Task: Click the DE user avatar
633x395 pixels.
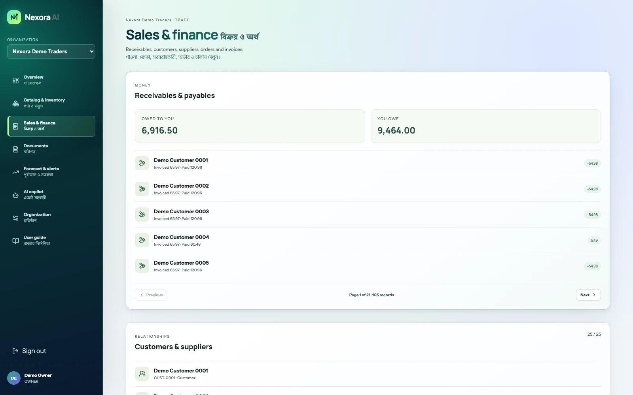Action: coord(14,378)
